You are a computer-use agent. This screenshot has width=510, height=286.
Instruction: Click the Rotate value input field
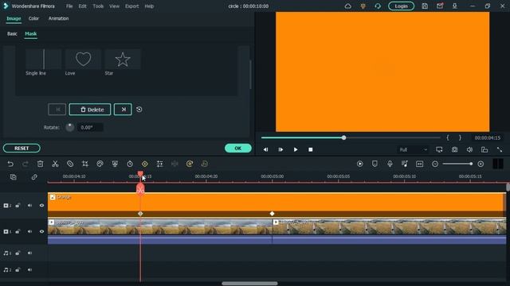coord(90,127)
